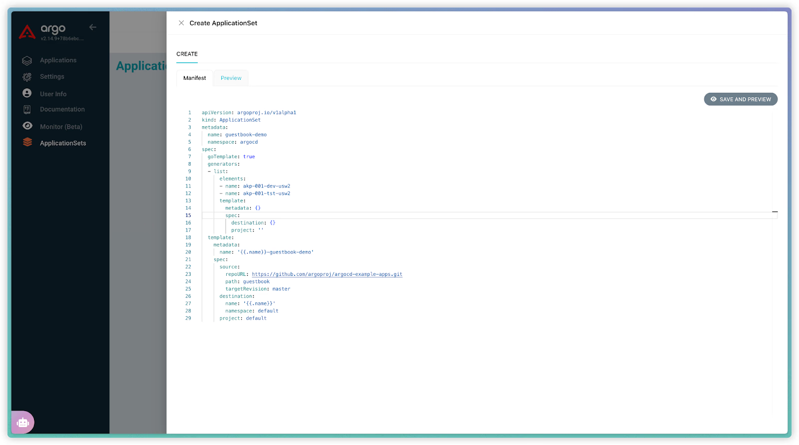The image size is (799, 445).
Task: Click the Argo logo icon
Action: 27,32
